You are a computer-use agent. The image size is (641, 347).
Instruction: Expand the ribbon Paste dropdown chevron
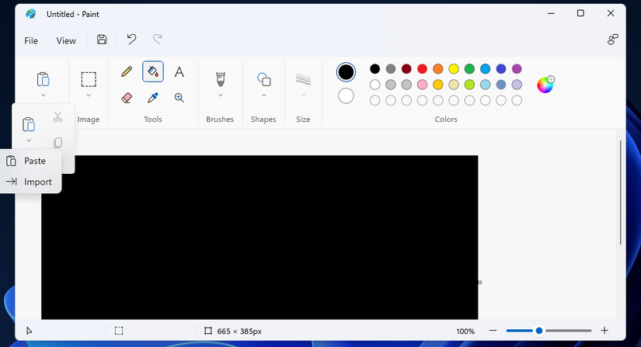tap(43, 95)
